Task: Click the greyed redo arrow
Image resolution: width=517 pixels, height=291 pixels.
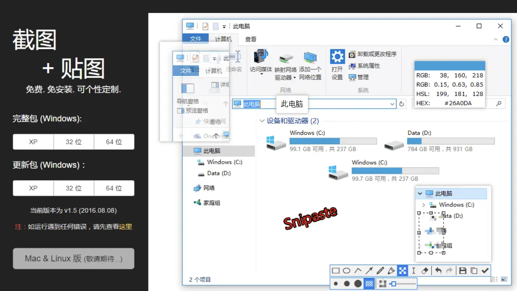Action: (x=449, y=271)
